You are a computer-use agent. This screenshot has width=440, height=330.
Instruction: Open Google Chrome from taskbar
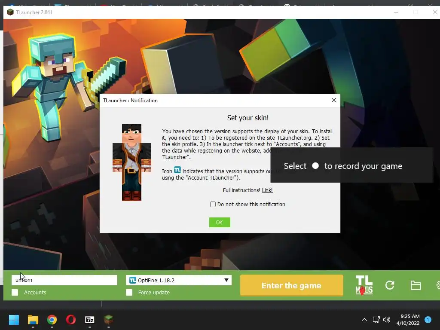click(52, 320)
